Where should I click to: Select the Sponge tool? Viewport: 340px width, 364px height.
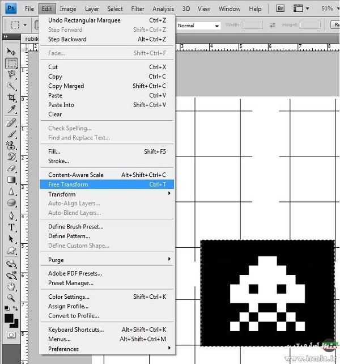11,203
